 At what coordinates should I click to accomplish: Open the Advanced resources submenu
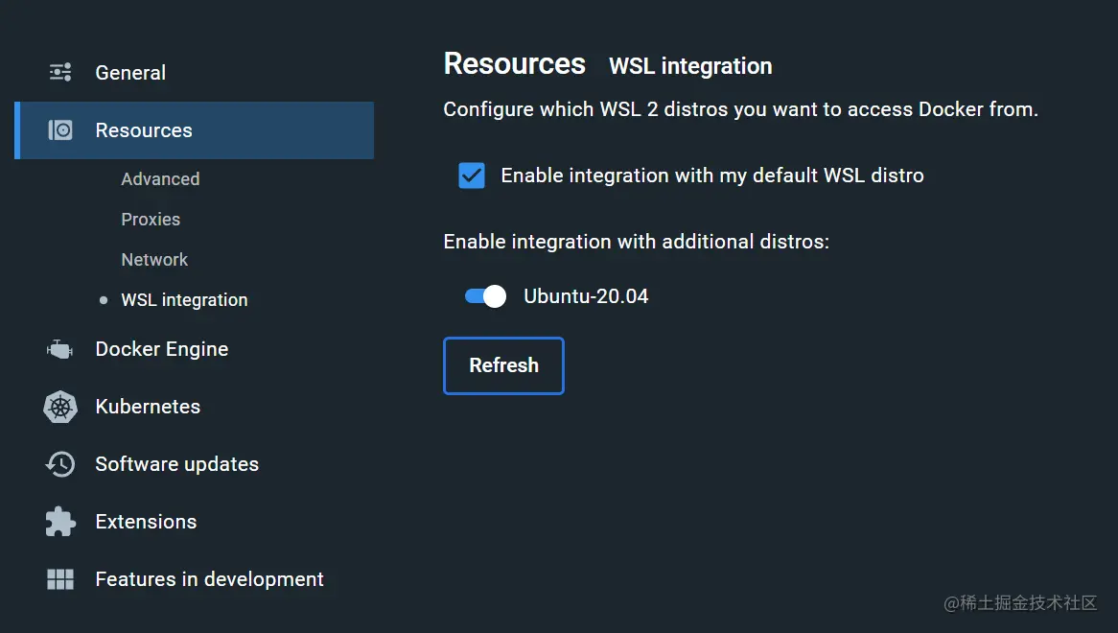click(x=160, y=179)
